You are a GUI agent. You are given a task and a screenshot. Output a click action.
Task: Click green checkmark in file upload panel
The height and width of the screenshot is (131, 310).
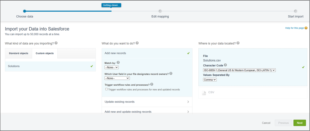303,67
